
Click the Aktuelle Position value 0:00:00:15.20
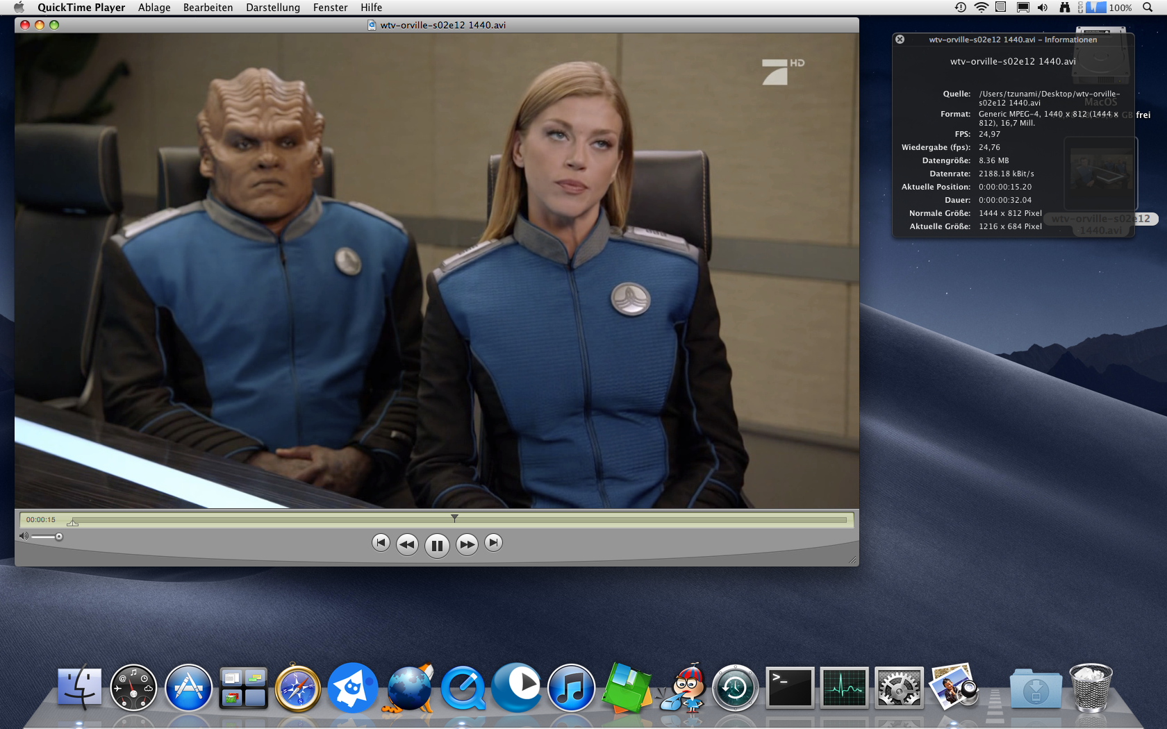tap(1005, 187)
